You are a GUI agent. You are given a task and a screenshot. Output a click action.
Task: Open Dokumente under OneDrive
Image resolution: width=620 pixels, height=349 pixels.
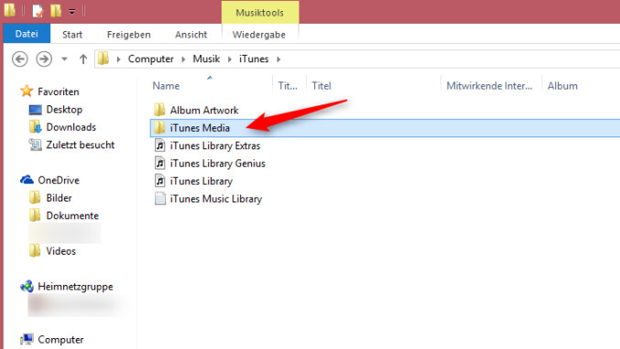[x=72, y=215]
